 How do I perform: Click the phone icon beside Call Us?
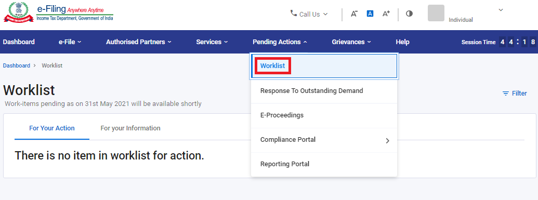[293, 14]
